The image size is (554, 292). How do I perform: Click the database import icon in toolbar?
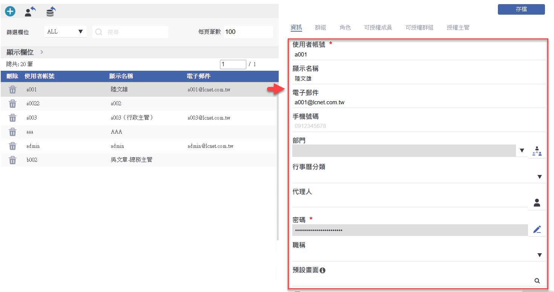(x=50, y=12)
